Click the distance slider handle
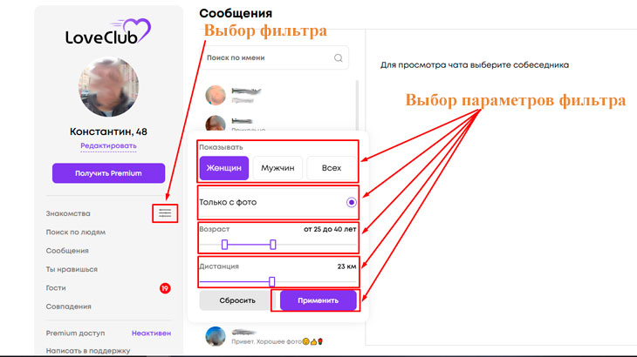The width and height of the screenshot is (637, 357). (271, 281)
